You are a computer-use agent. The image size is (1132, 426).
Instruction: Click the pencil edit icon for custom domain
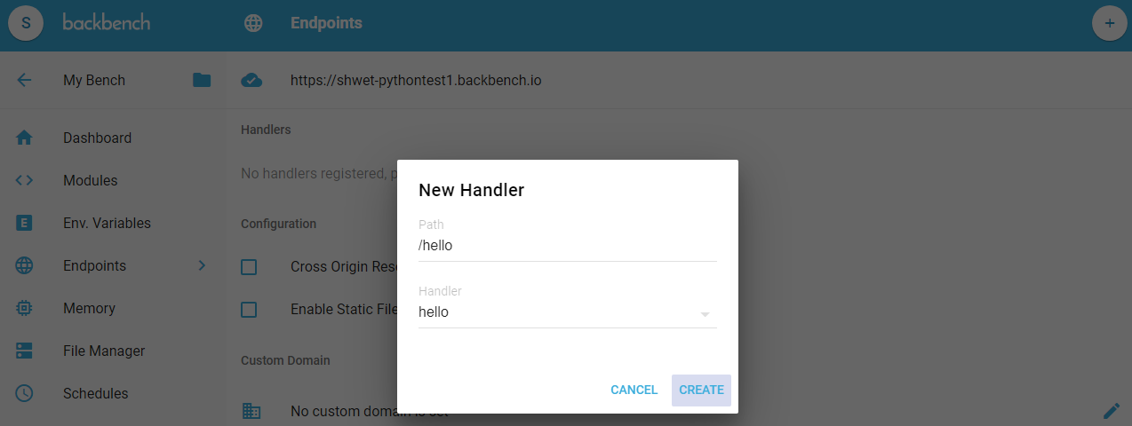point(1111,410)
